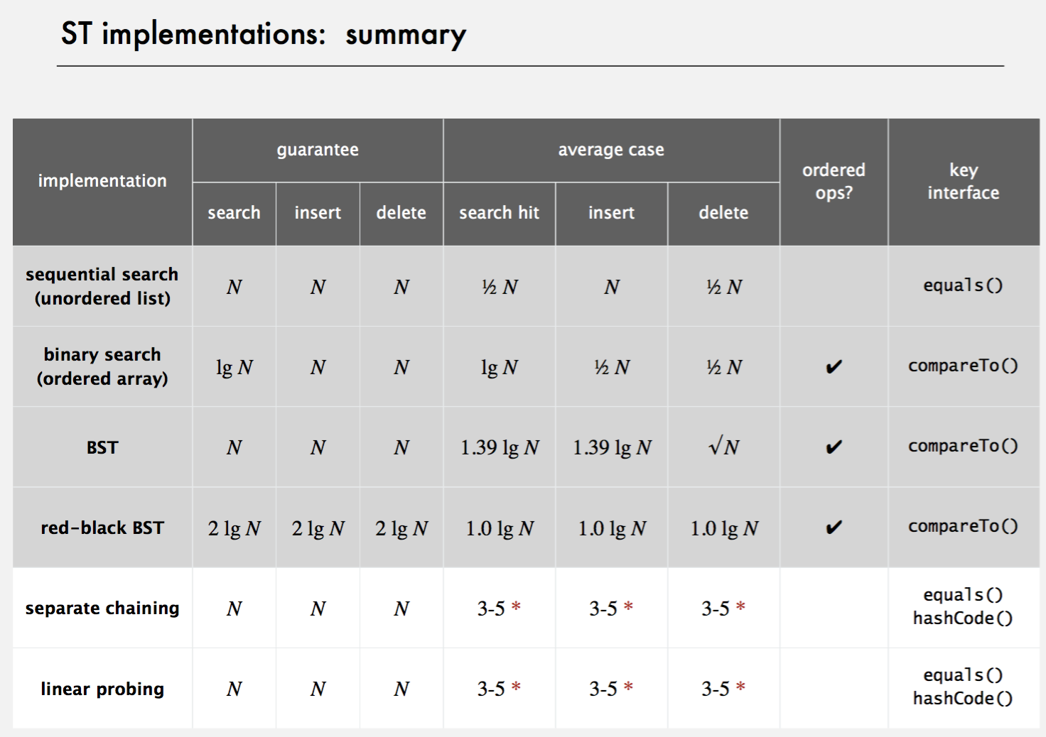This screenshot has width=1046, height=737.
Task: Click the "average case" column group header
Action: (x=611, y=150)
